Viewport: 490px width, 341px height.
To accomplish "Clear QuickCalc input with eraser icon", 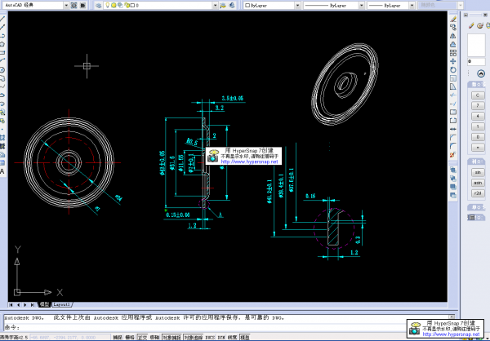I will point(471,25).
